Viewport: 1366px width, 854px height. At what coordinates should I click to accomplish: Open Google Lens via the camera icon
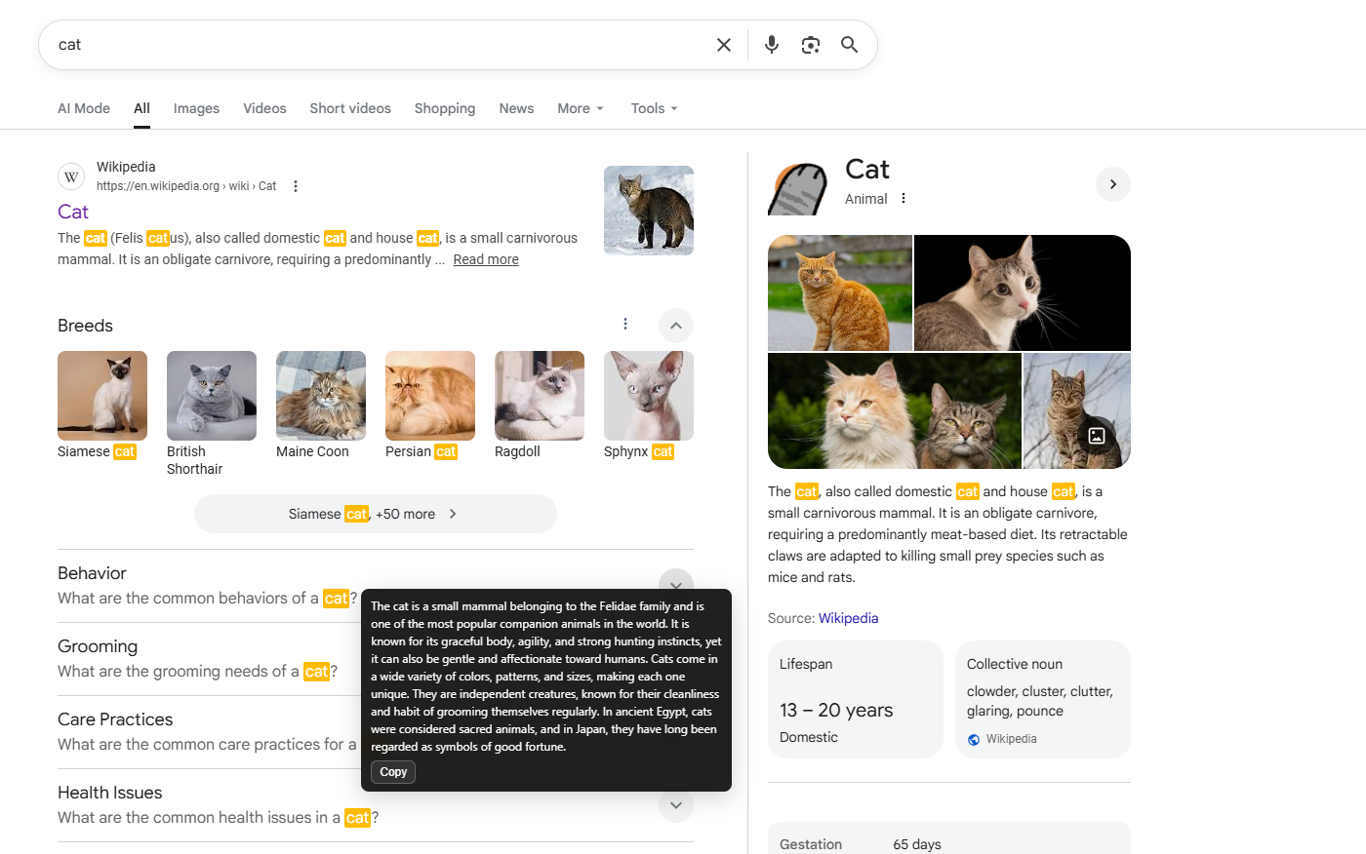[810, 44]
